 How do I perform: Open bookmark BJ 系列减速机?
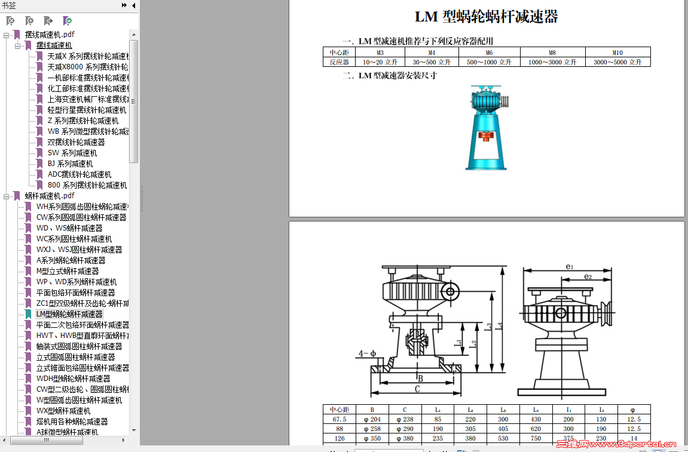tap(70, 164)
